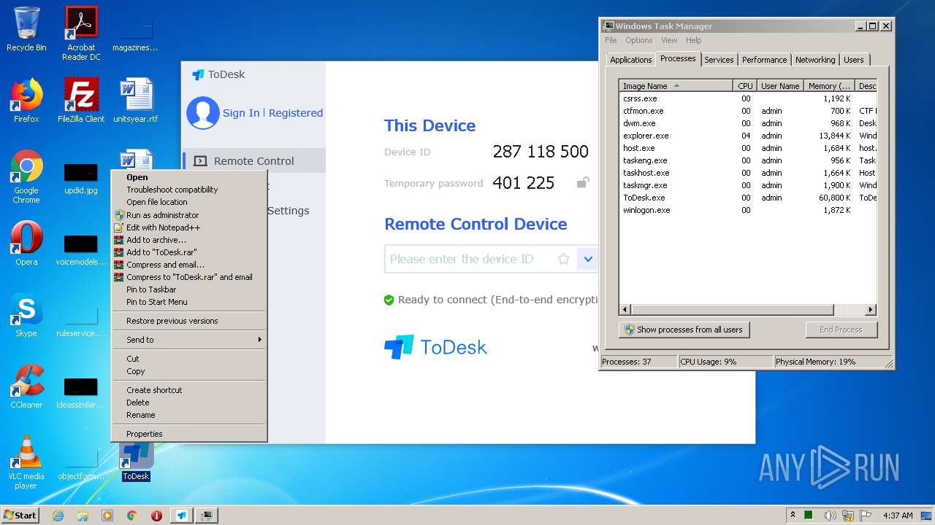935x525 pixels.
Task: Open Skype desktop icon
Action: click(x=26, y=315)
